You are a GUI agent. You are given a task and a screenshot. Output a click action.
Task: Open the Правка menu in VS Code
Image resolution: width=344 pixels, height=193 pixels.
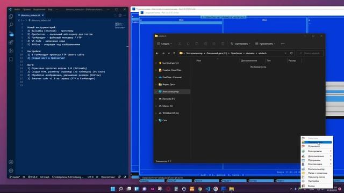(26, 10)
